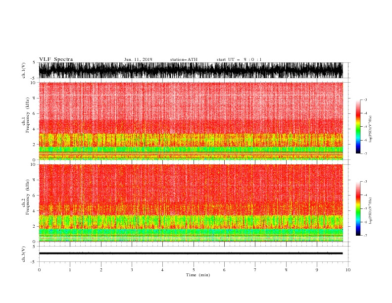This screenshot has height=303, width=392.
Task: Click the ch.2 spectrogram panel
Action: (191, 203)
